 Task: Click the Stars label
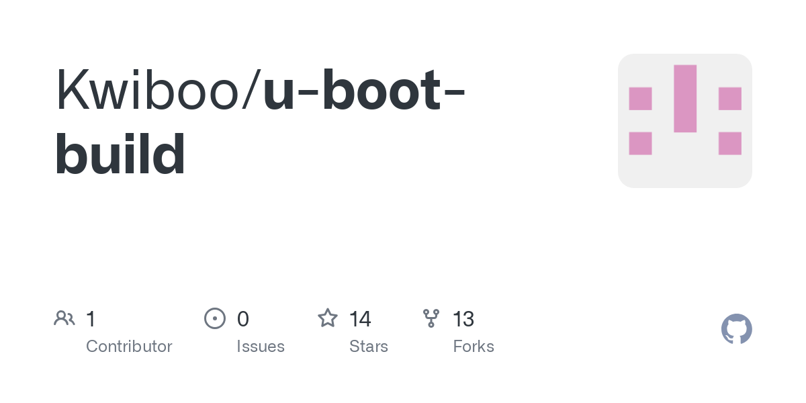click(369, 347)
